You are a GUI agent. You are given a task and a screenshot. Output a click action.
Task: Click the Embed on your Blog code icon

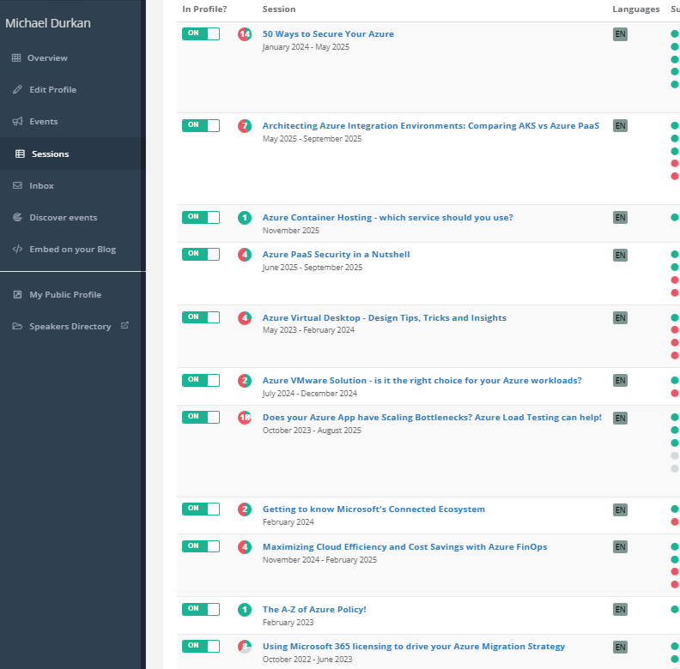tap(17, 250)
